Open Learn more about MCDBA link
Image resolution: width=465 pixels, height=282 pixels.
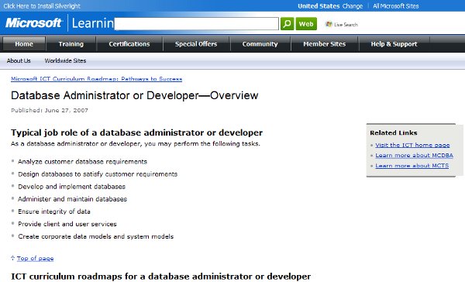click(415, 156)
